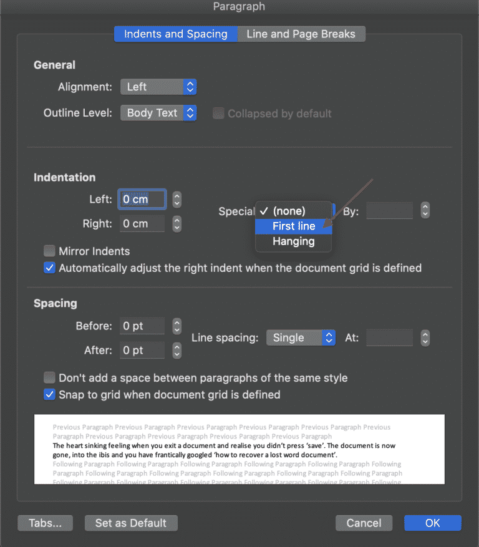
Task: Increase the Left indent using its stepper
Action: click(x=177, y=196)
